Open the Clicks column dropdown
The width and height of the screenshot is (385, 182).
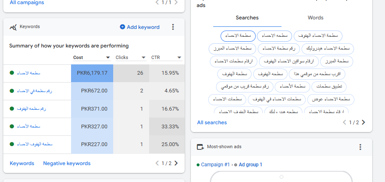(x=144, y=58)
